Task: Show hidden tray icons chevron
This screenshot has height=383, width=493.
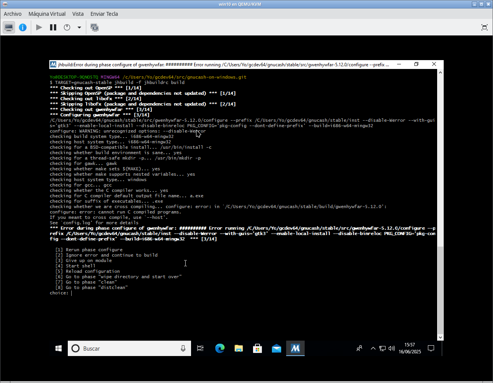Action: [x=373, y=348]
